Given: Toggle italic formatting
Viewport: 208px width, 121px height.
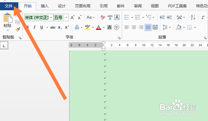Looking at the screenshot, I should [34, 27].
